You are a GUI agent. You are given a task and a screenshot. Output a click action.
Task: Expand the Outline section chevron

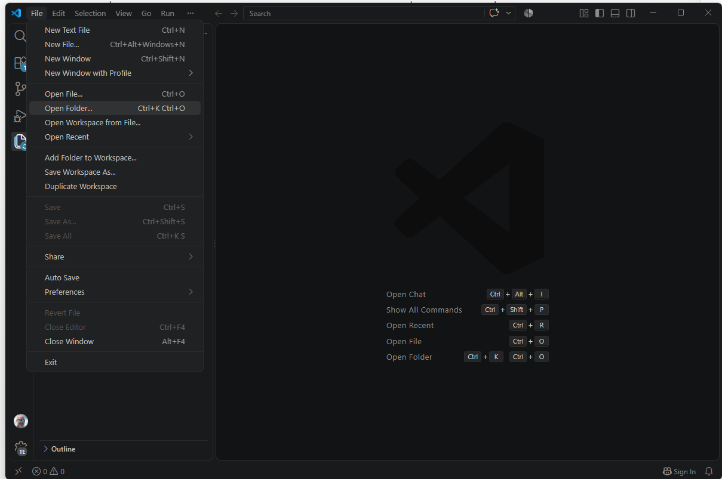point(45,449)
